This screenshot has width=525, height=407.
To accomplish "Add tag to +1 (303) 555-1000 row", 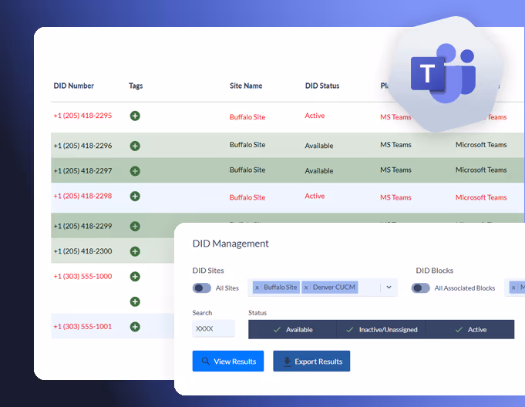I will [x=135, y=277].
